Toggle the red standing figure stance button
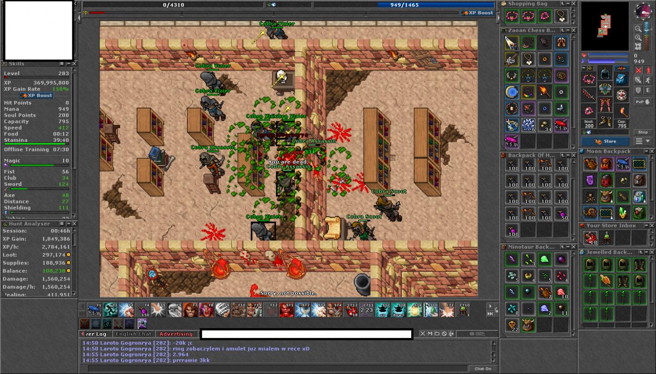 (x=648, y=70)
